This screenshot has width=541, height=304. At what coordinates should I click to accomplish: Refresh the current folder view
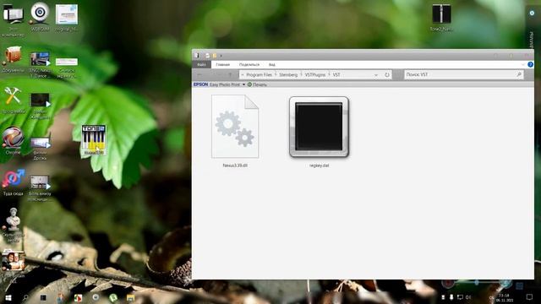[387, 75]
